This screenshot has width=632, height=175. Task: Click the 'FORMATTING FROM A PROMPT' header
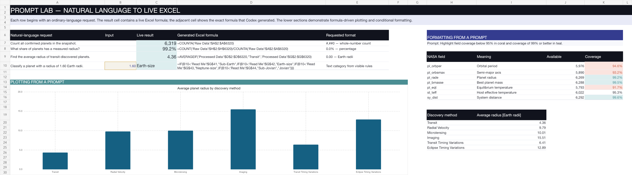[x=525, y=35]
